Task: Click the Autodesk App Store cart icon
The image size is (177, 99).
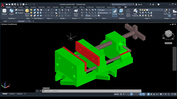Action: (150, 4)
